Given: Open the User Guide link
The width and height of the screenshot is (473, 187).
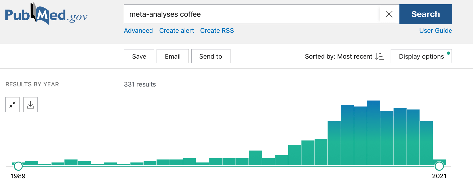Looking at the screenshot, I should [436, 31].
